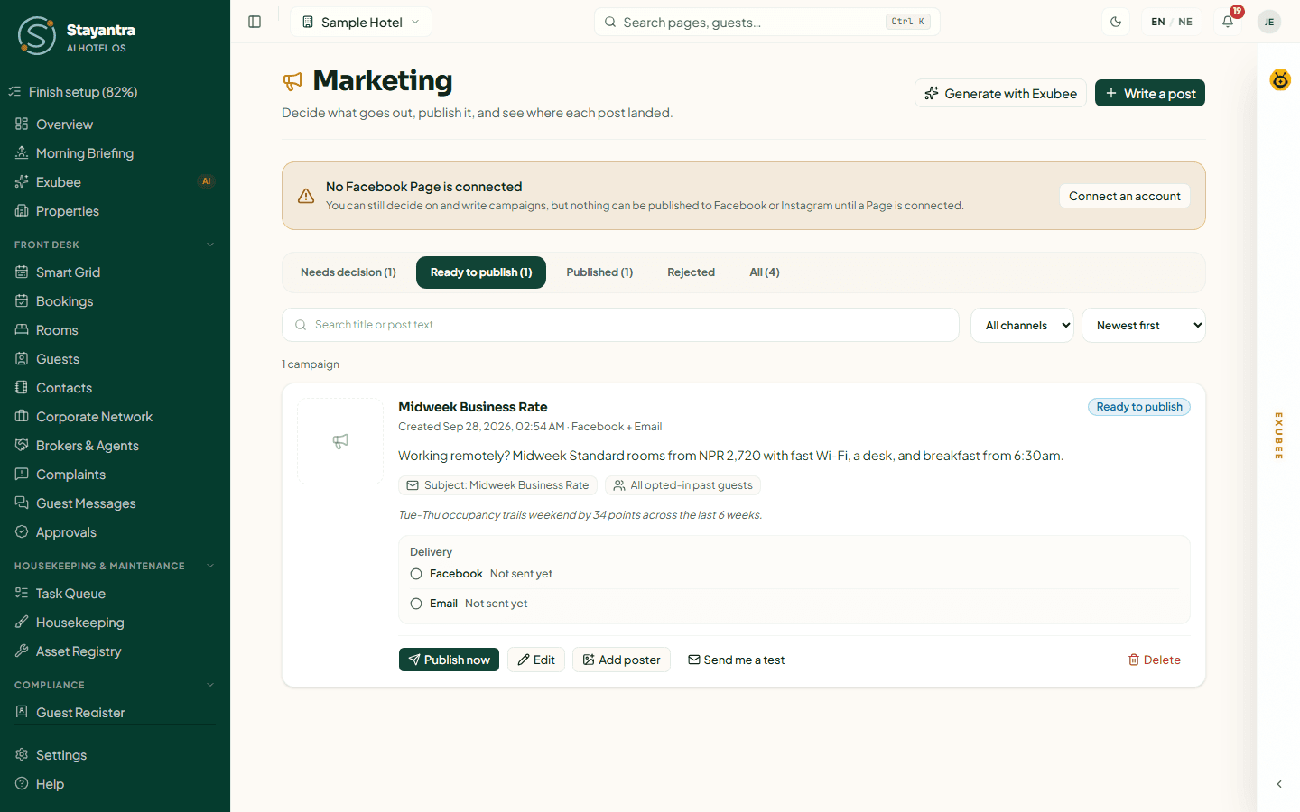Toggle the sidebar panel icon
This screenshot has width=1300, height=812.
click(x=255, y=22)
